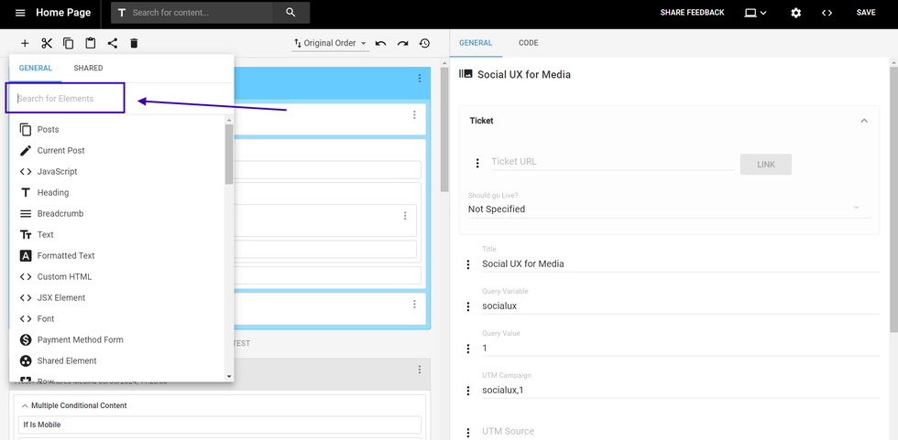The height and width of the screenshot is (440, 898).
Task: Open the Original Order sort dropdown
Action: coord(330,43)
